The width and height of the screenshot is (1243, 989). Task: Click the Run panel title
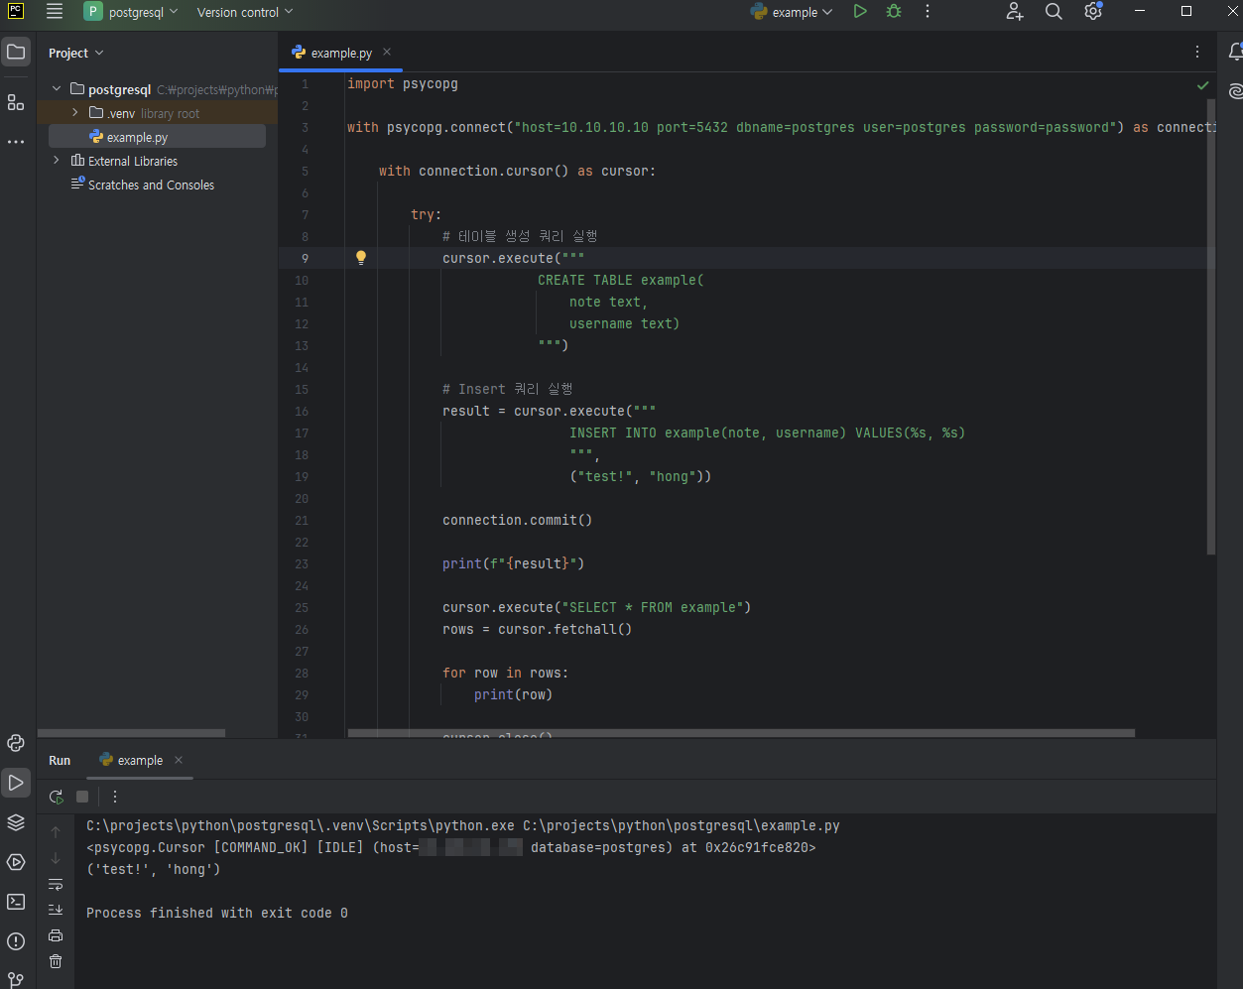click(60, 760)
